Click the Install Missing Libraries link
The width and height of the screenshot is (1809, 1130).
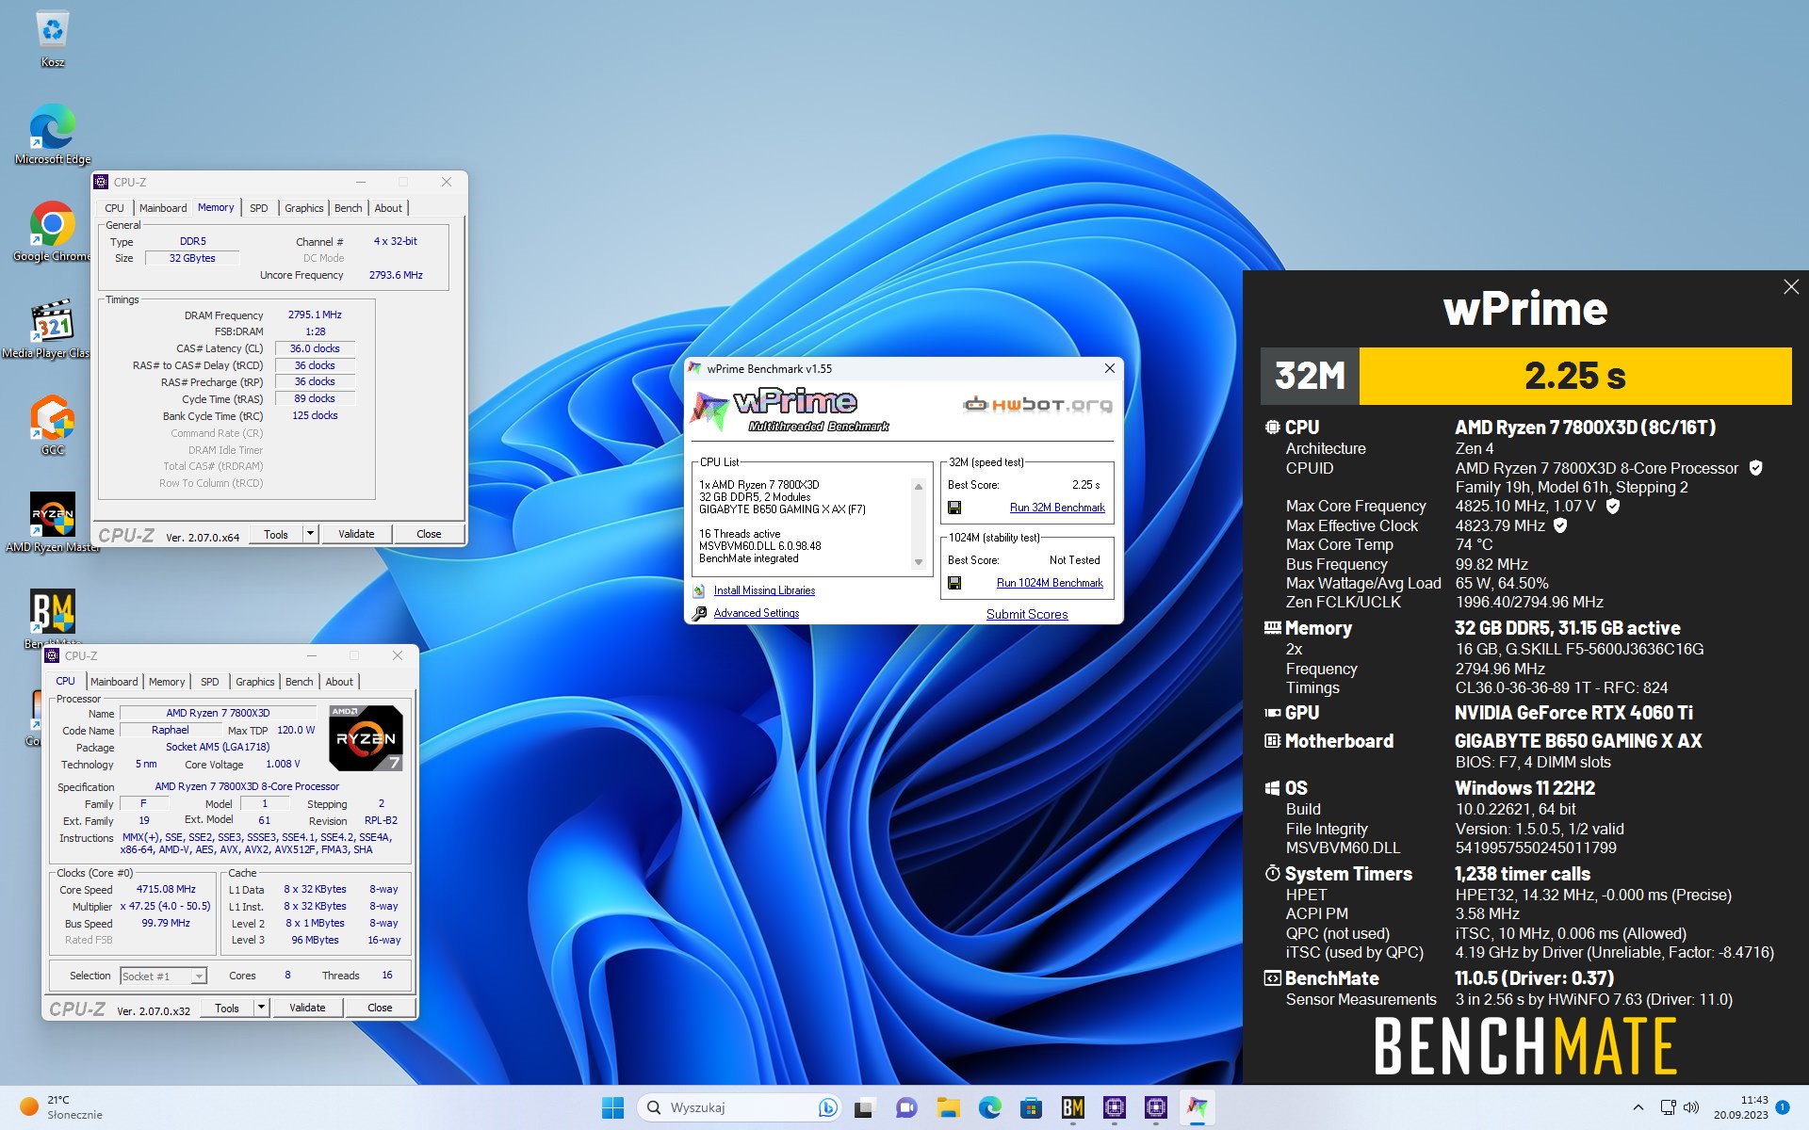coord(764,590)
